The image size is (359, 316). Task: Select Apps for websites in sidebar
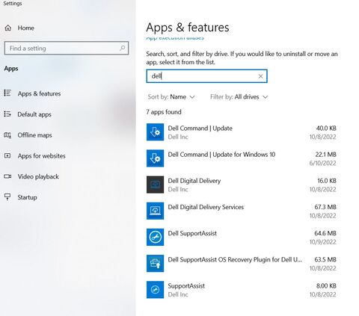click(x=42, y=156)
